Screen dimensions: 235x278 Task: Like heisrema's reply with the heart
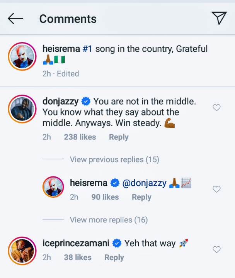coord(217,189)
